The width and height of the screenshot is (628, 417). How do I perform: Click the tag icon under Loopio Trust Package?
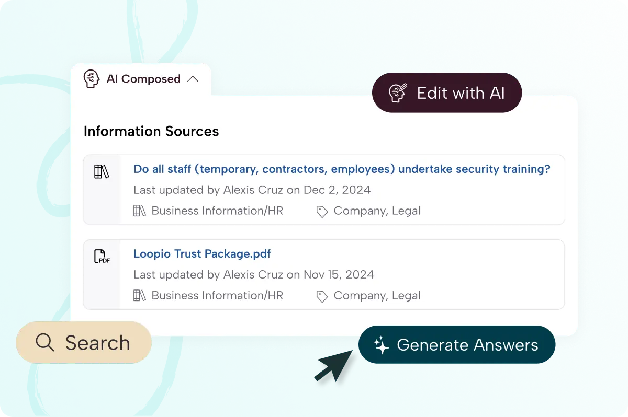coord(322,296)
